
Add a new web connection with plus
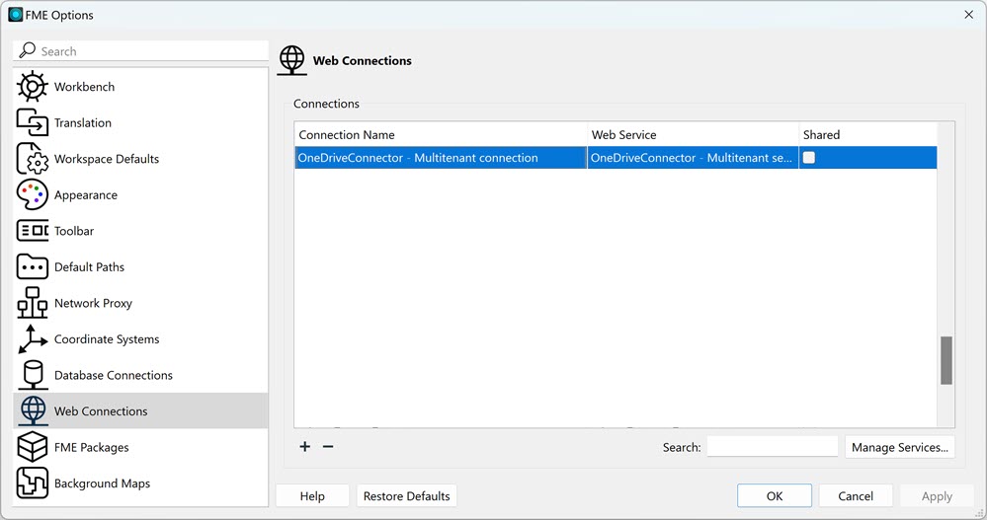point(304,446)
